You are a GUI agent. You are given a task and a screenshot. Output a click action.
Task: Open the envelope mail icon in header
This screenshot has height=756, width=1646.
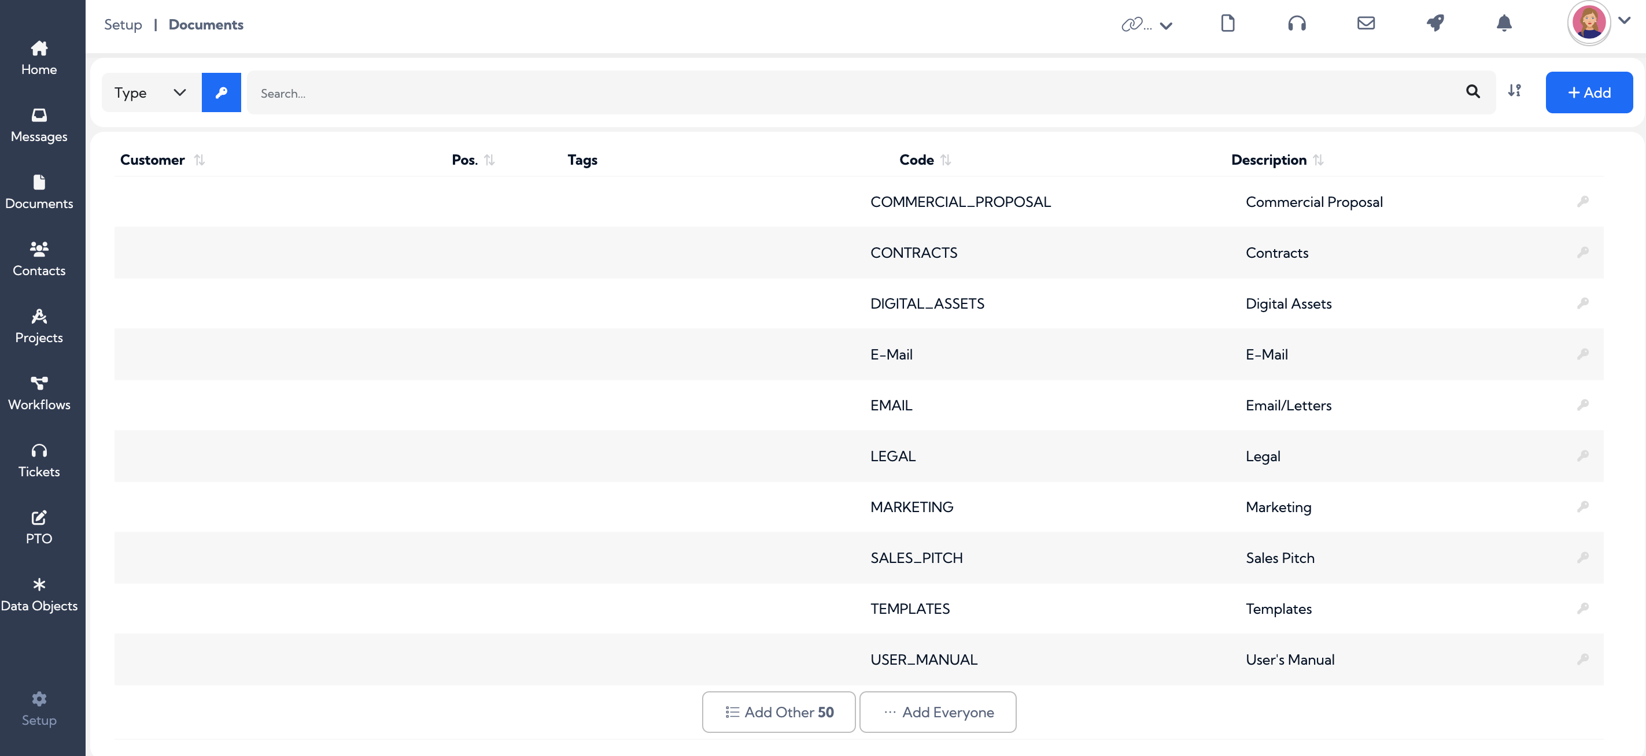pos(1365,24)
